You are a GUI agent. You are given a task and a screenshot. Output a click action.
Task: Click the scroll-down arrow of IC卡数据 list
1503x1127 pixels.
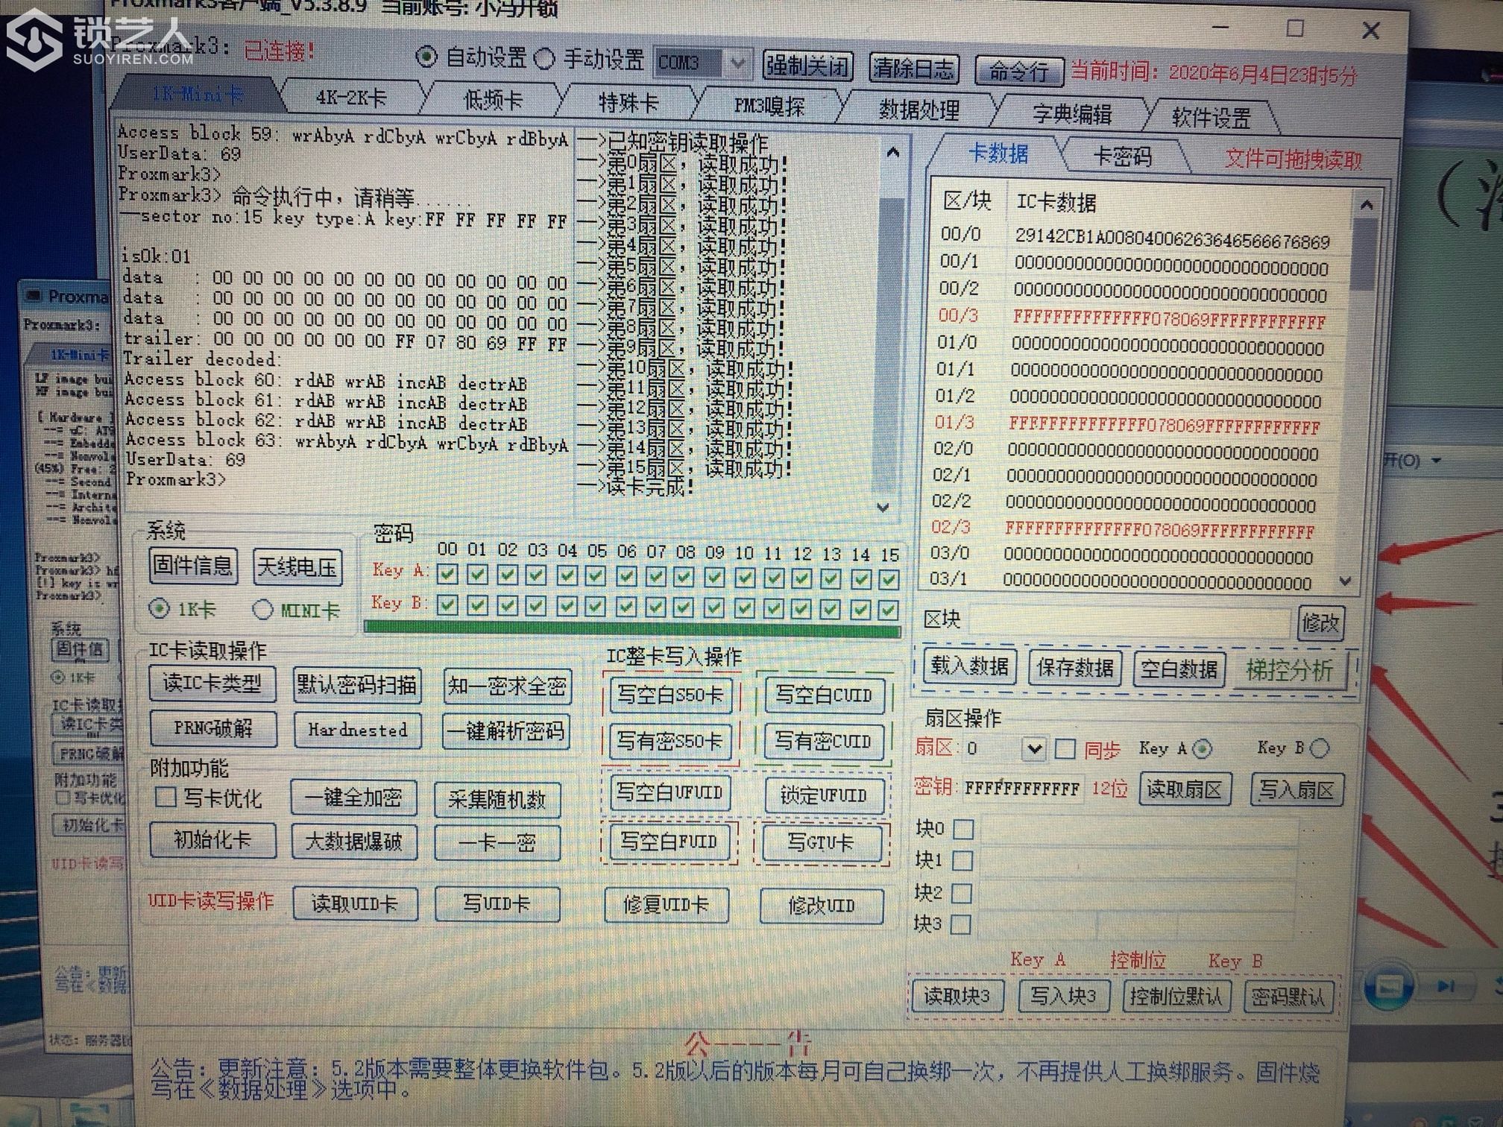[x=1346, y=581]
